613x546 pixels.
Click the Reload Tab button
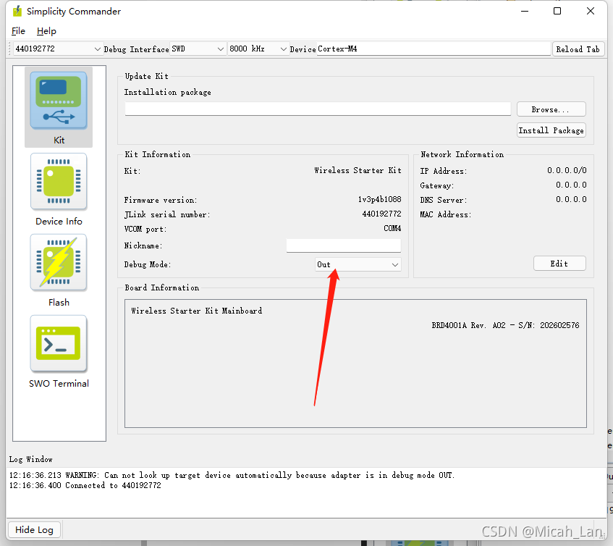tap(578, 49)
